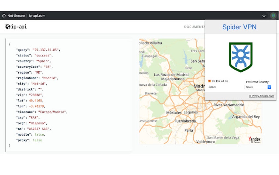Click the regionName value "Madrid"
Image resolution: width=279 pixels, height=175 pixels.
point(49,78)
